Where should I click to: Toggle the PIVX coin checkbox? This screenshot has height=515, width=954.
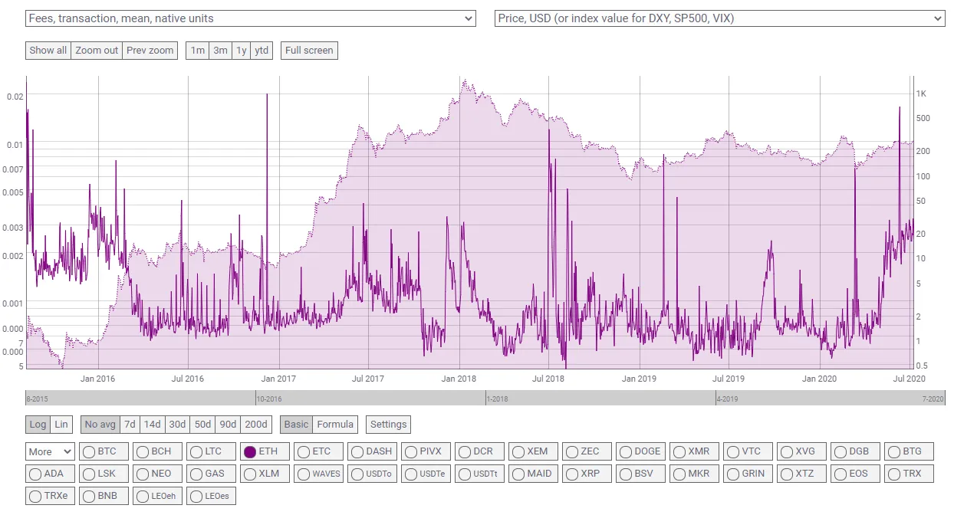426,451
